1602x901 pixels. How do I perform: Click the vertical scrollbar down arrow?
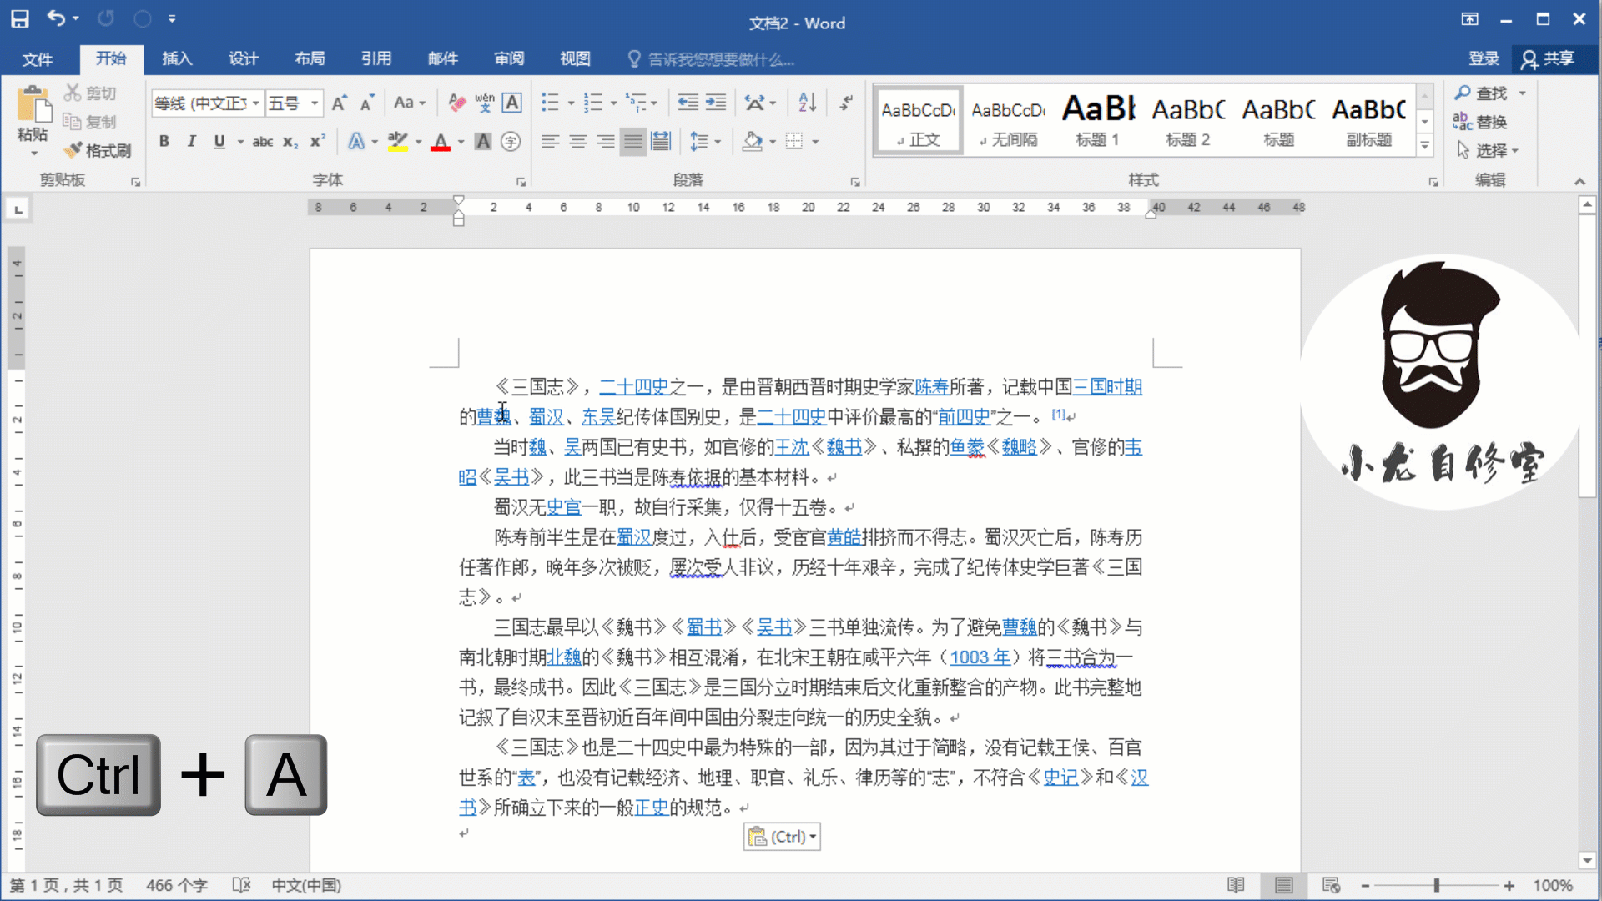point(1587,861)
